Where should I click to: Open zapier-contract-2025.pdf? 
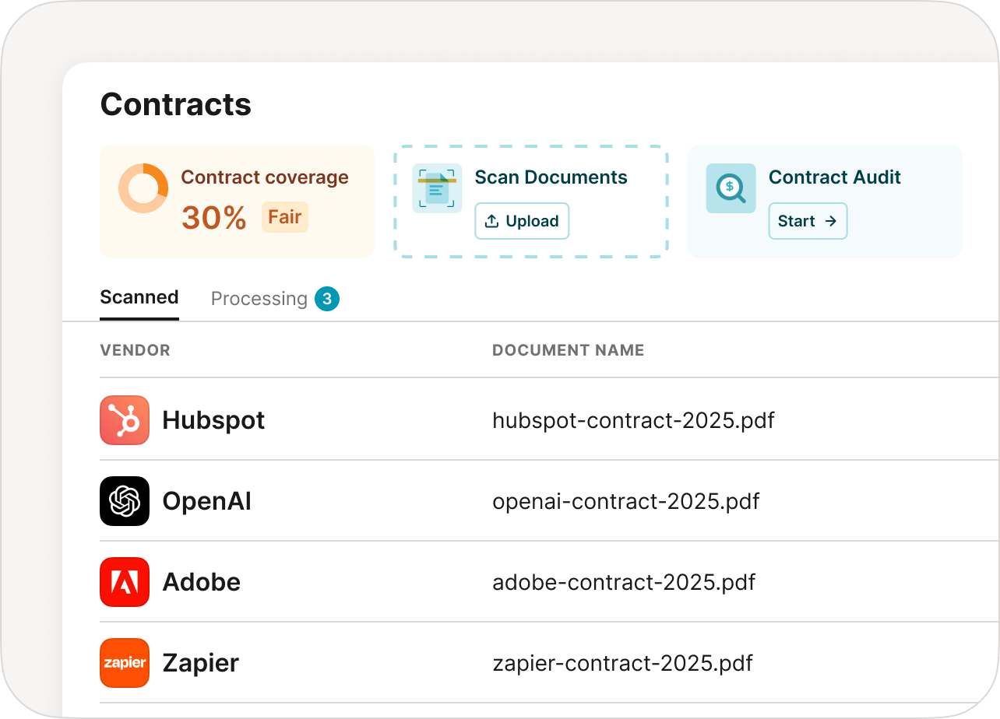point(621,662)
